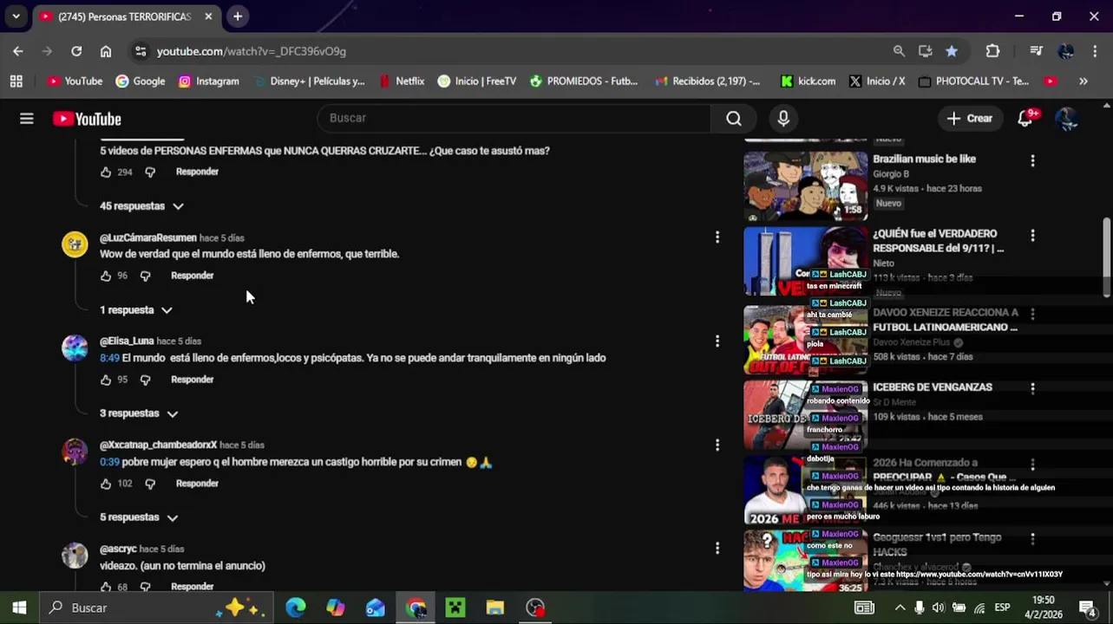Jump to timestamp 0:39 in the comment
Viewport: 1113px width, 624px height.
coord(109,462)
